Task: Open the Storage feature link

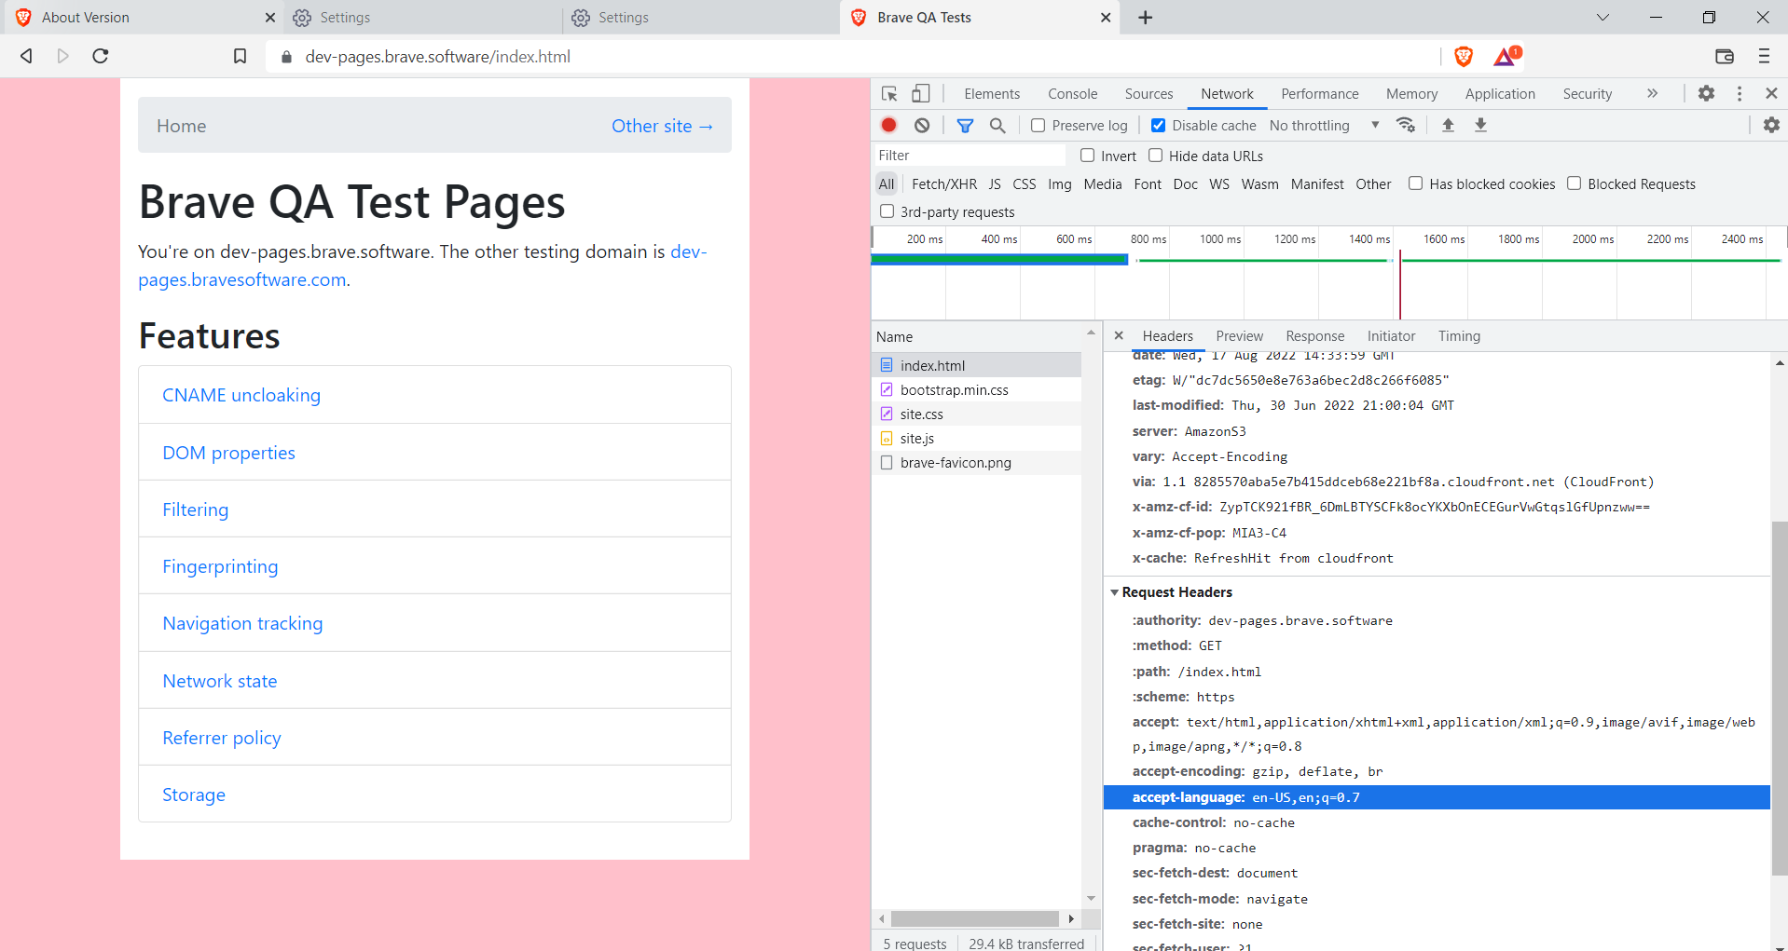Action: (194, 795)
